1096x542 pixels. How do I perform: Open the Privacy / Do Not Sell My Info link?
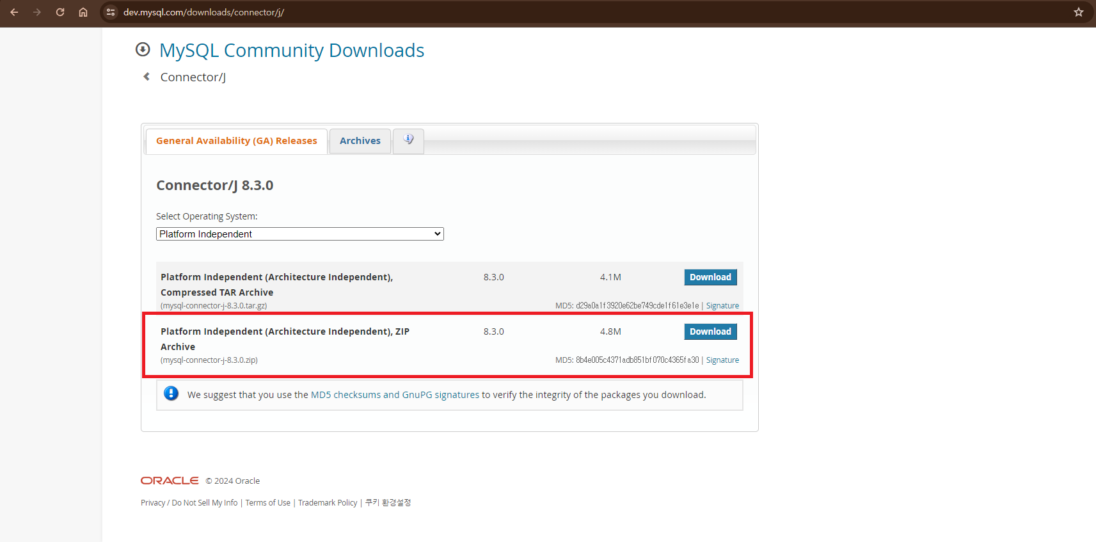[x=189, y=503]
